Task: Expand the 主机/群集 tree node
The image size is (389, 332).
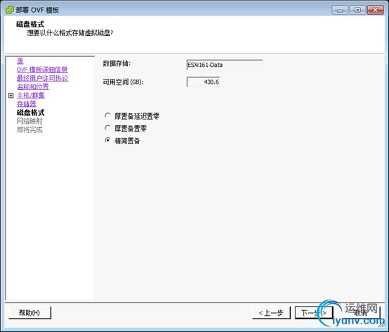Action: coord(11,96)
